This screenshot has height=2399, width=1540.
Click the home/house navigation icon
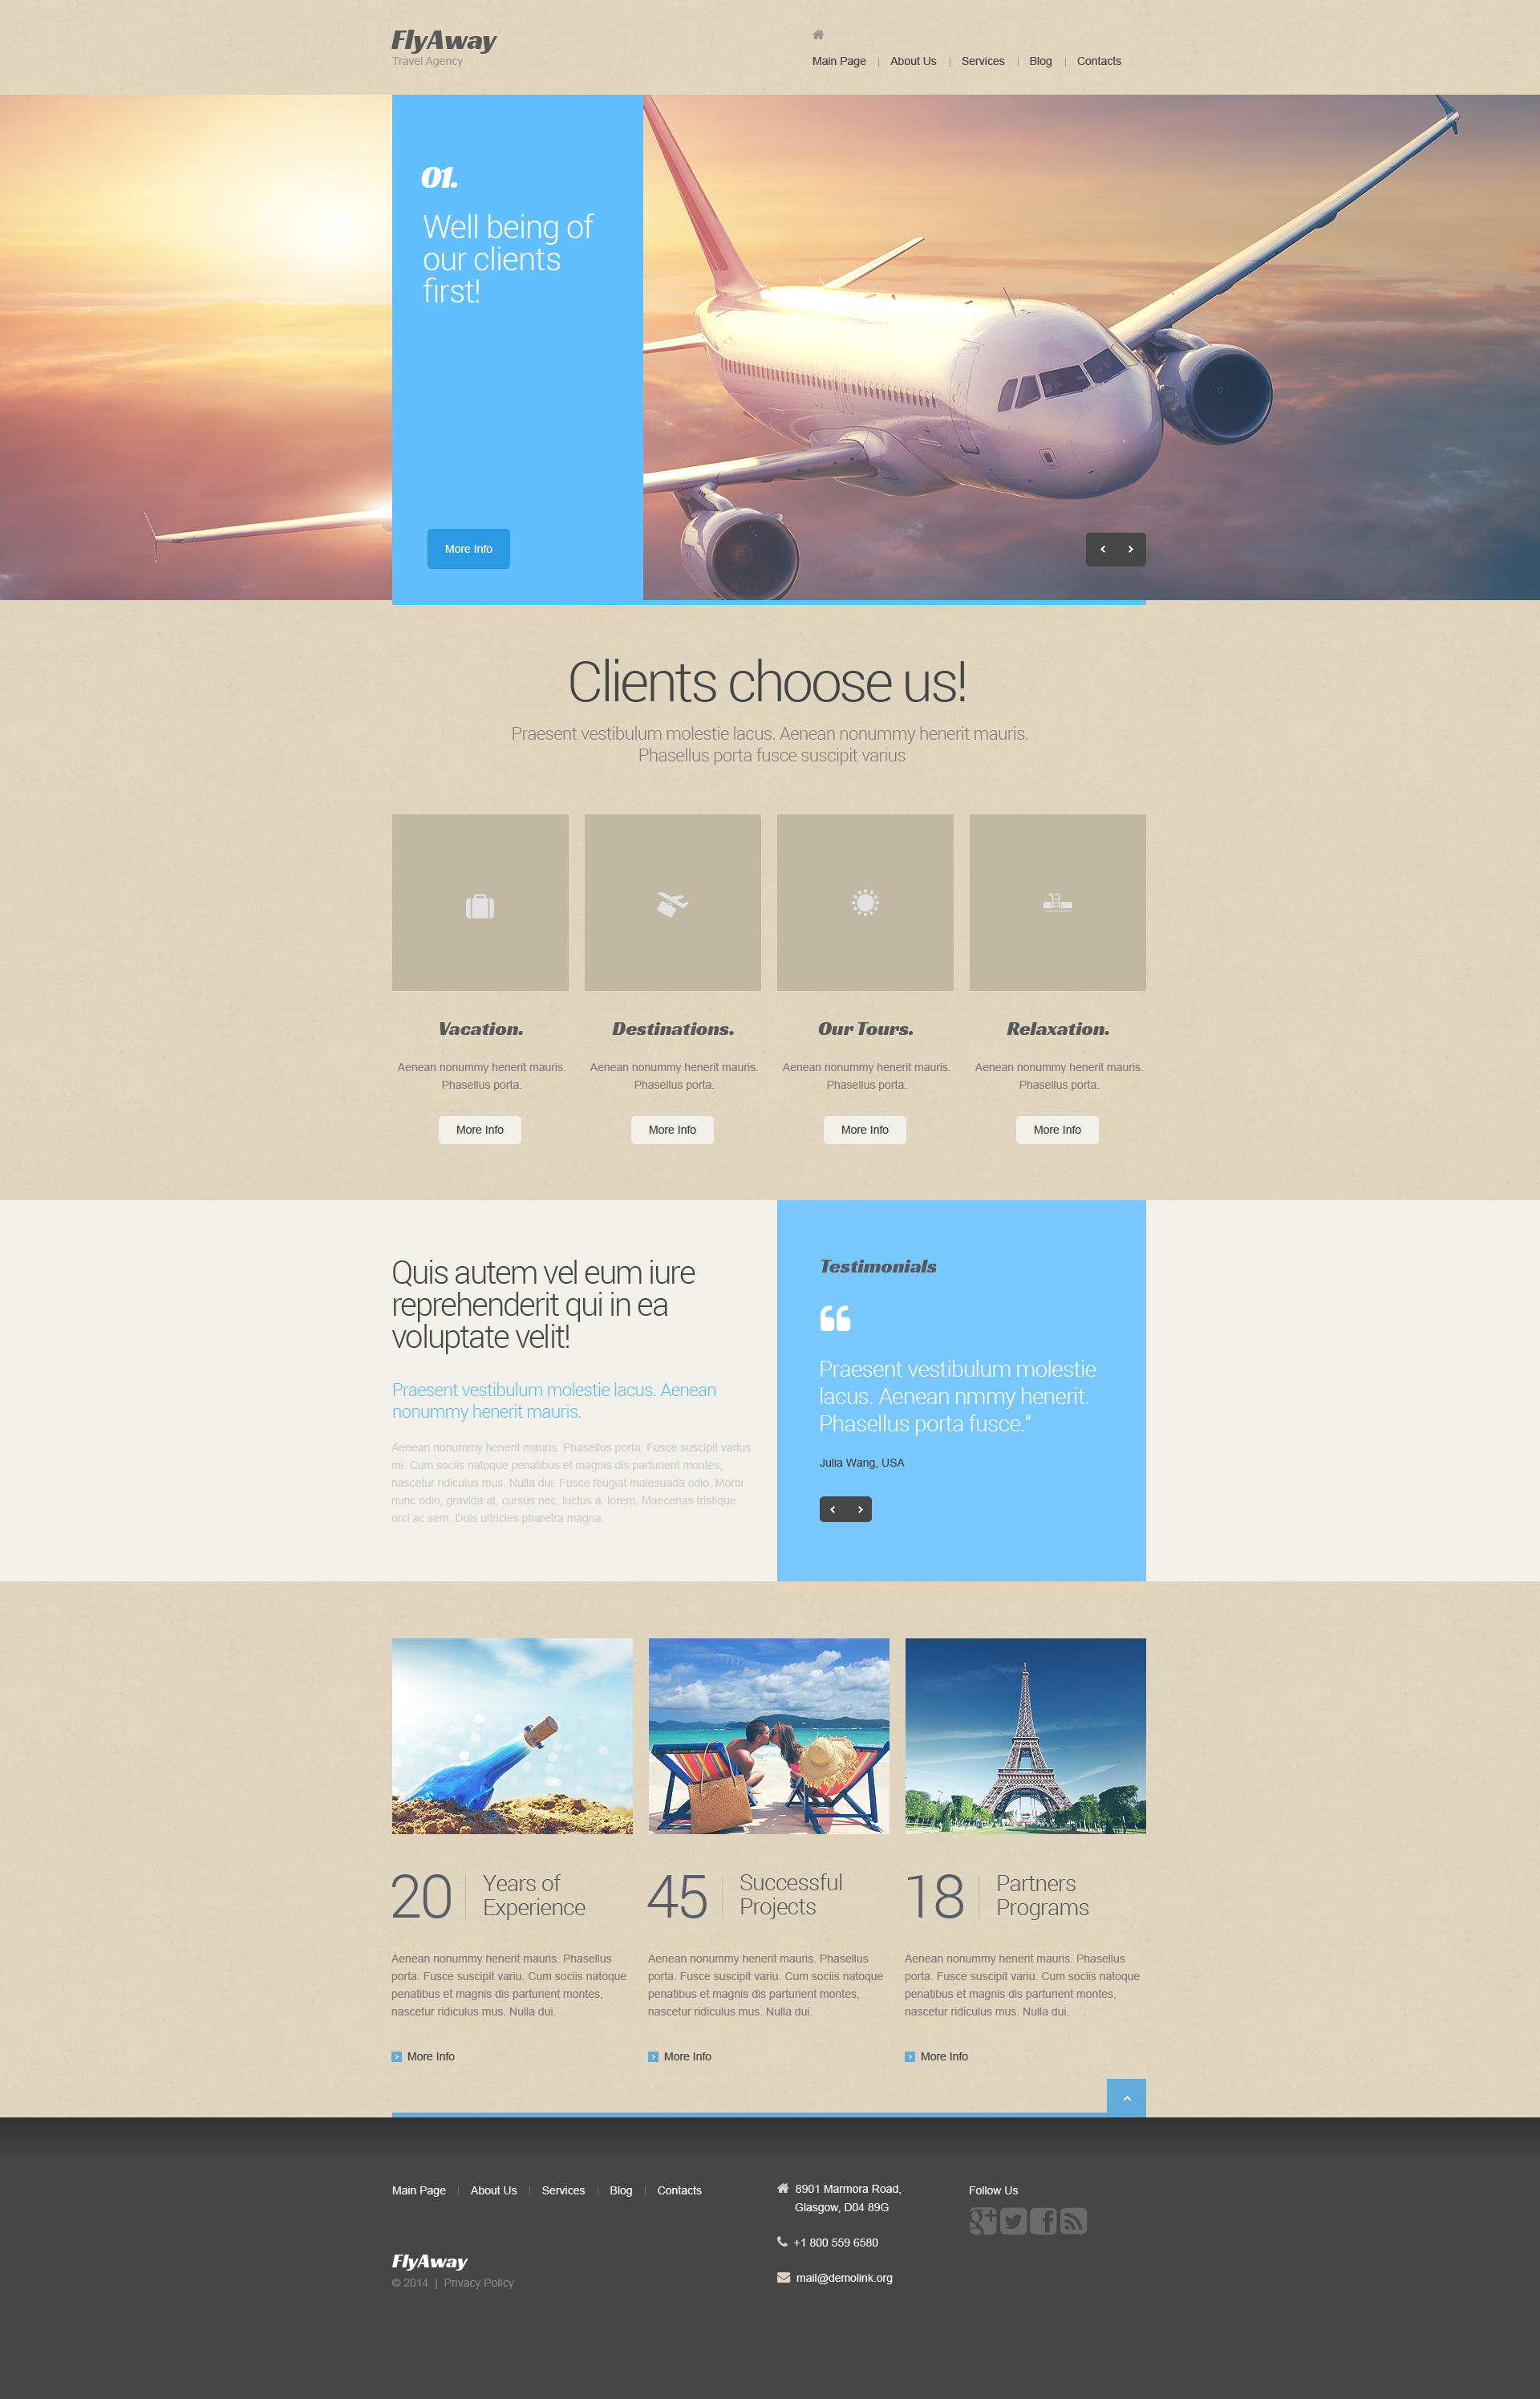click(x=817, y=33)
